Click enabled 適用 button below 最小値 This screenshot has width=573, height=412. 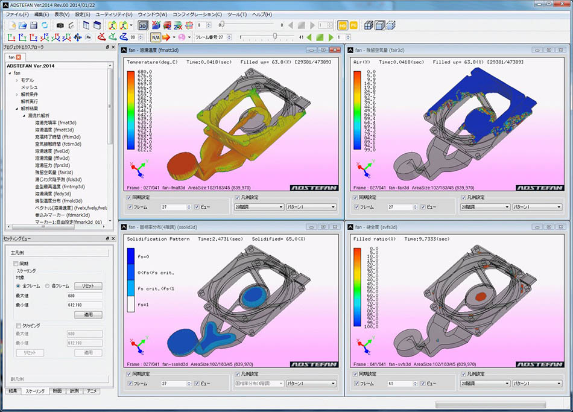pyautogui.click(x=88, y=314)
